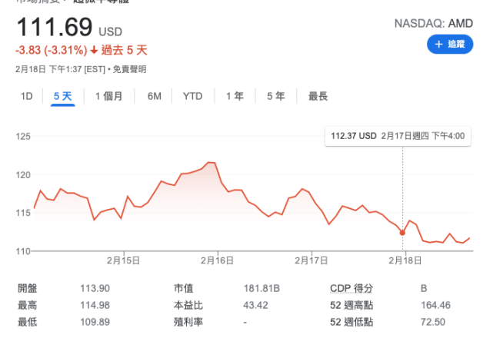Click the NASDAQ: AMD ticker text
This screenshot has width=493, height=338.
(434, 24)
